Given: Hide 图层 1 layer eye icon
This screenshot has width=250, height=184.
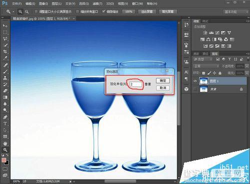Looking at the screenshot, I should (x=195, y=81).
